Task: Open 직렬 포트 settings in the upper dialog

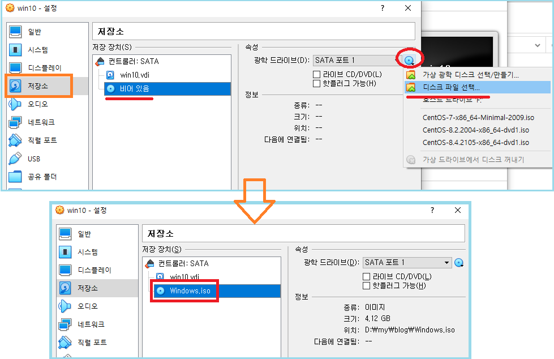Action: point(47,140)
